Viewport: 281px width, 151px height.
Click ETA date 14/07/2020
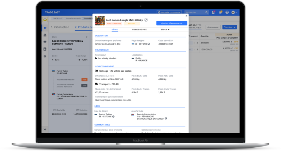[x=80, y=114]
